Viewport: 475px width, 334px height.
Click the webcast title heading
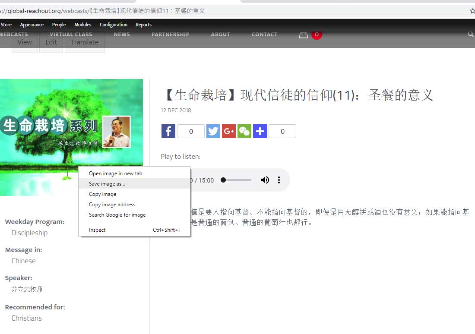[x=298, y=95]
